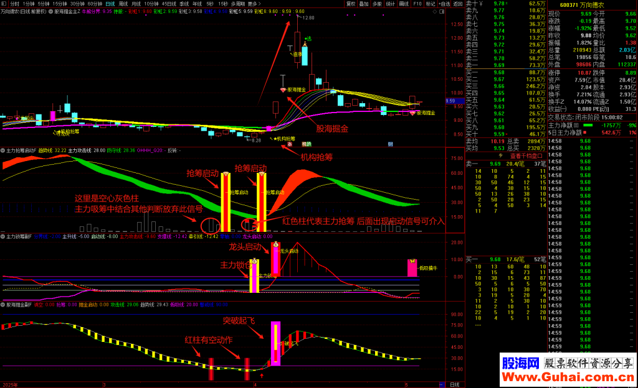Click the 主力锁仓 medal icon atop yellow bar
Viewport: 638px width, 388px height.
point(254,261)
